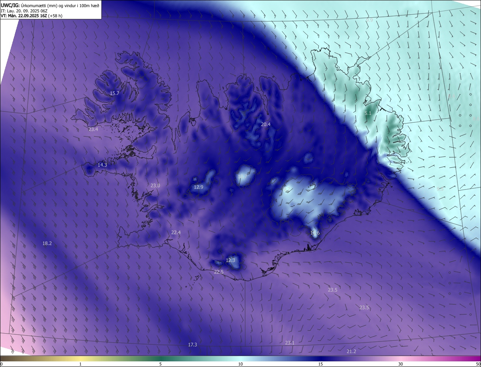Viewport: 481px width, 367px height.
Task: Select the initialization time line "IT: Lau. 20. 09. 2025 06Z"
Action: coord(24,11)
